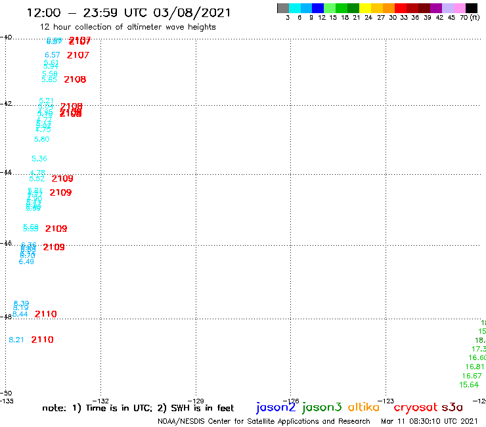
Task: Click the '-42' latitude axis label
Action: (6, 103)
